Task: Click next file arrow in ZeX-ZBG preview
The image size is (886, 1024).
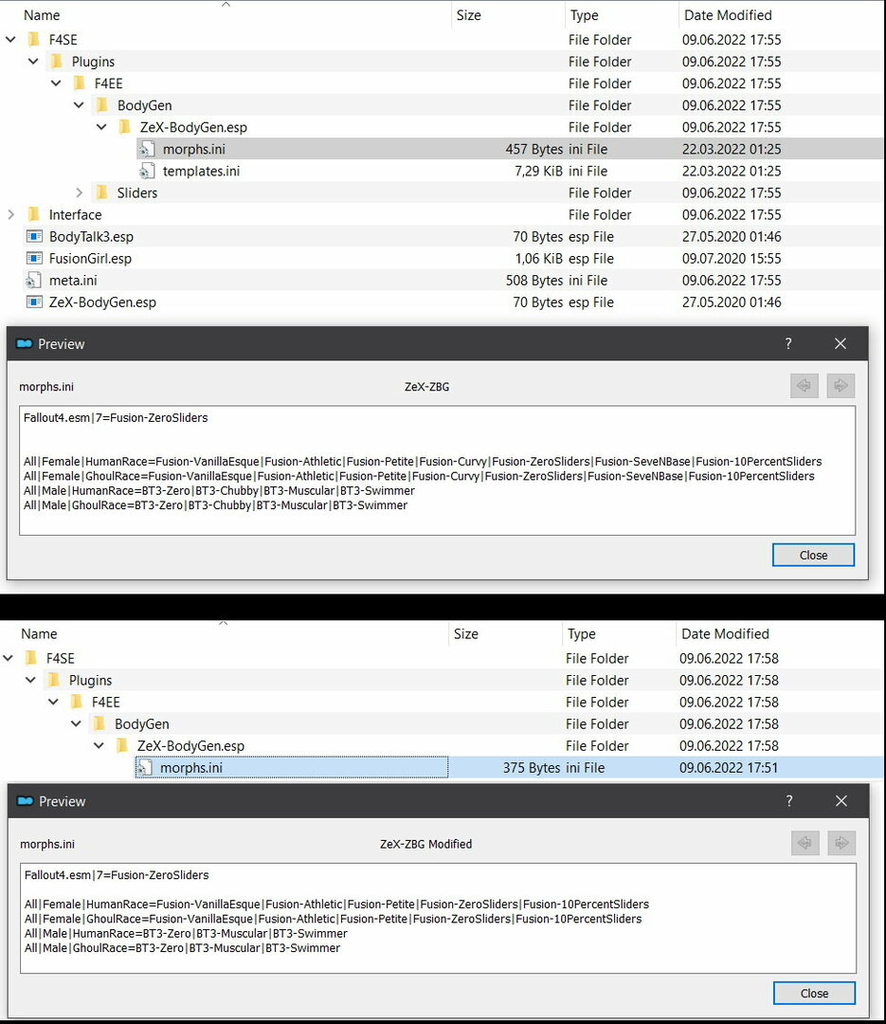Action: [x=841, y=386]
